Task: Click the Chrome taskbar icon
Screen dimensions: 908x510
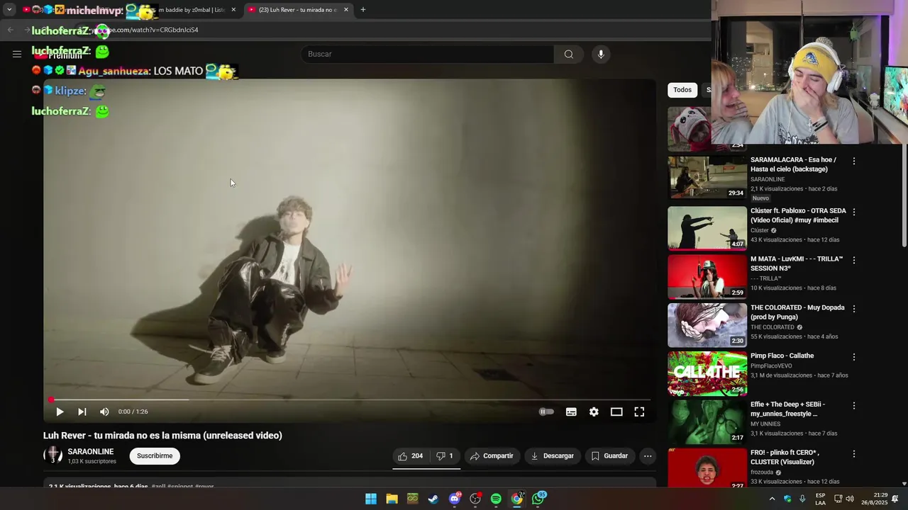Action: pos(517,499)
